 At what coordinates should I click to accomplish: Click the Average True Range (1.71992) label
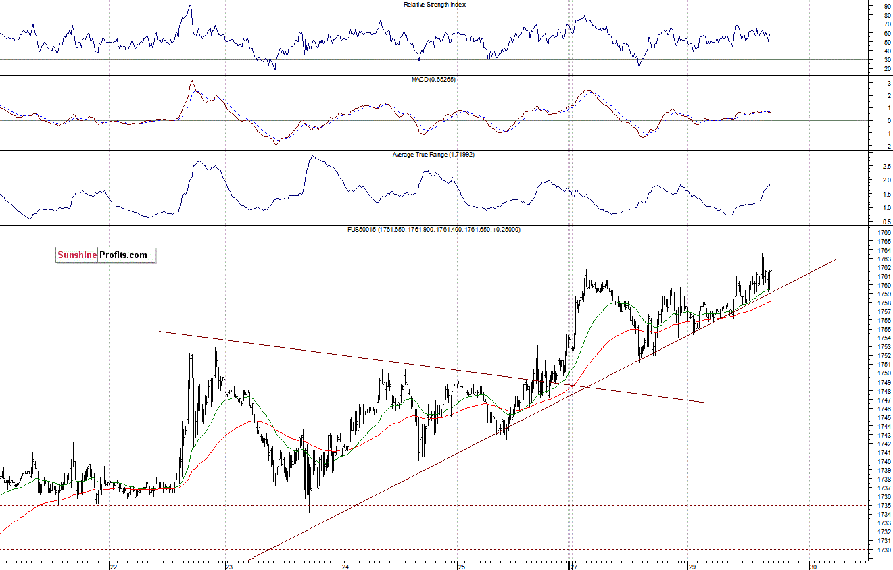[433, 155]
